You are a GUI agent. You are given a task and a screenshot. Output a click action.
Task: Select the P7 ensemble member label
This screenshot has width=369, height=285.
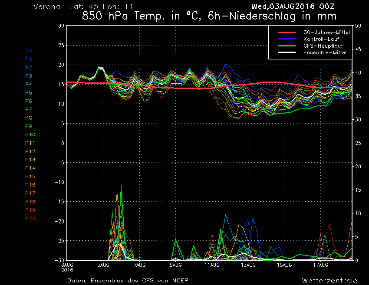tap(29, 109)
